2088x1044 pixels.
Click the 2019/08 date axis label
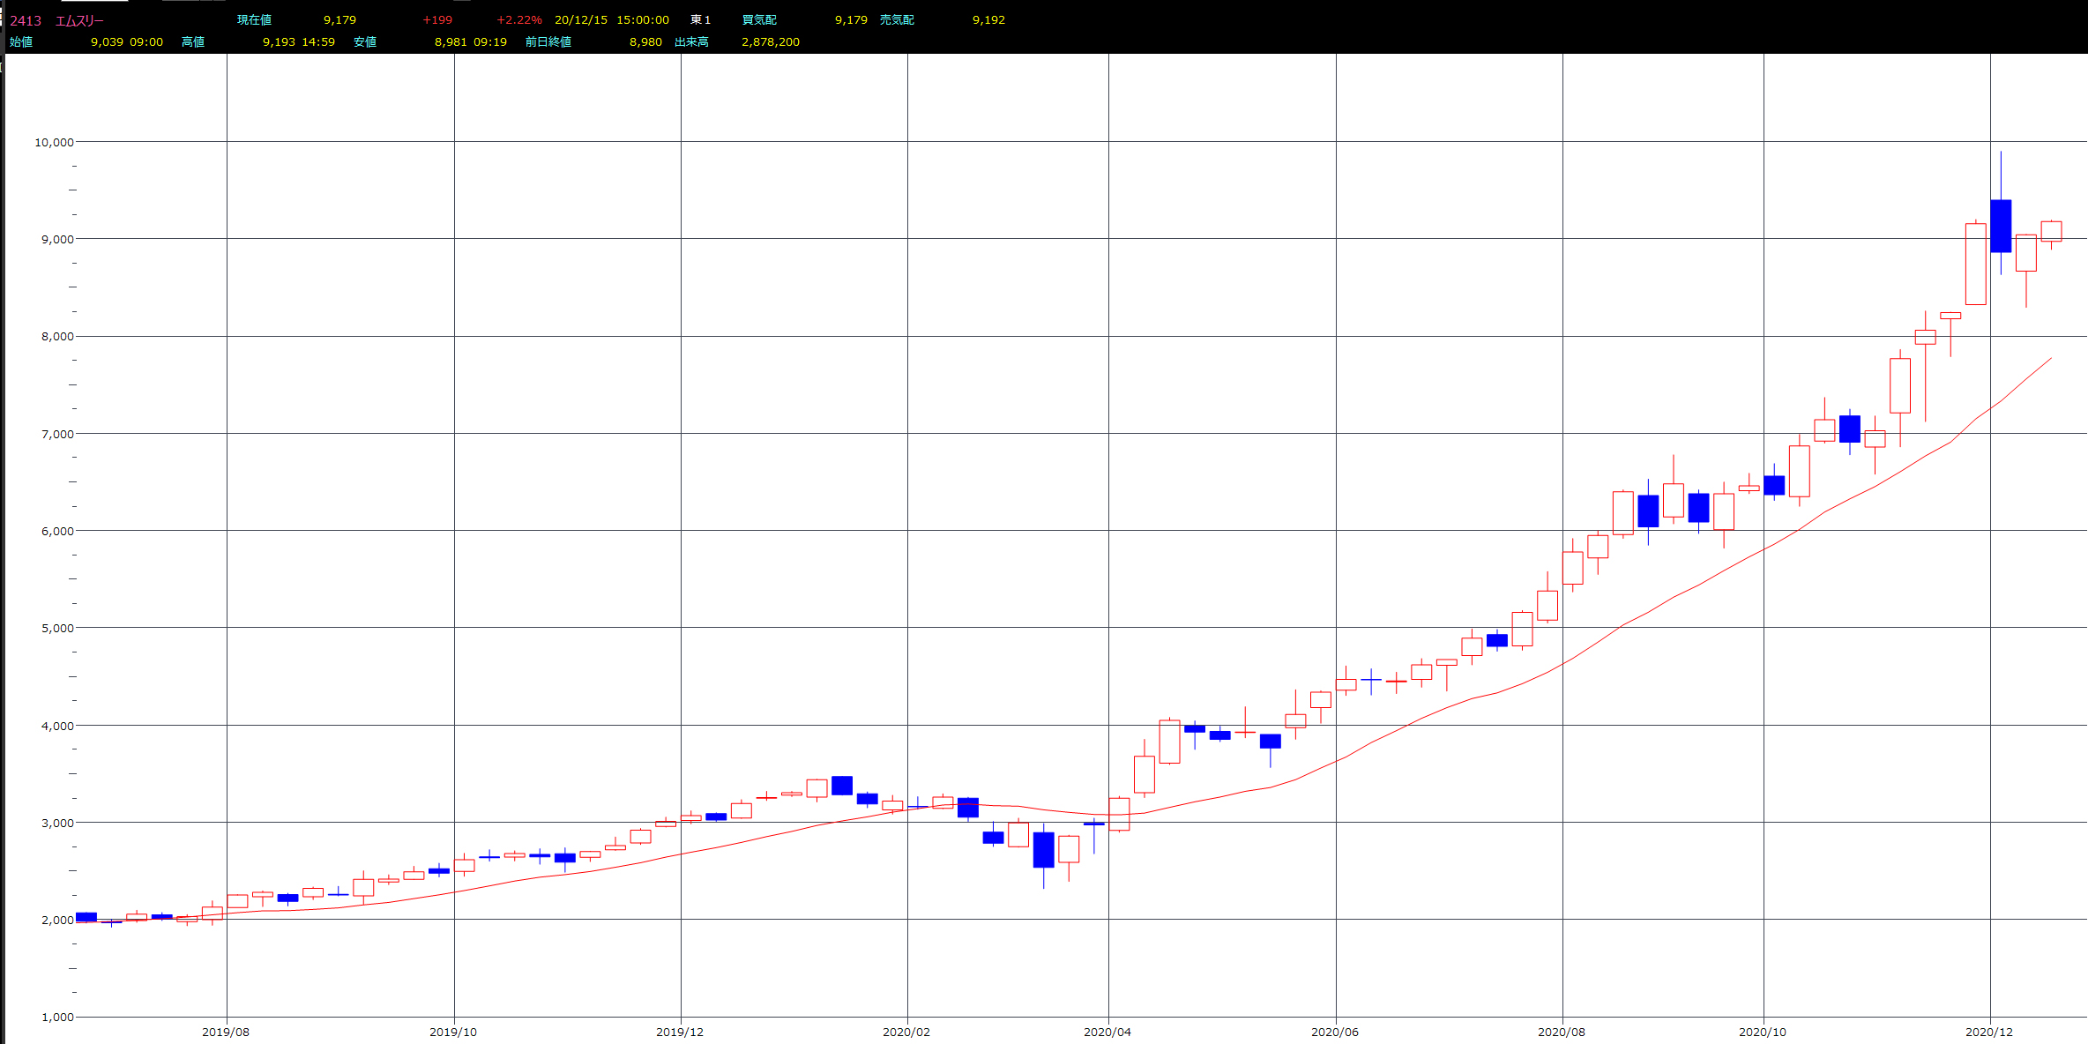point(226,1032)
